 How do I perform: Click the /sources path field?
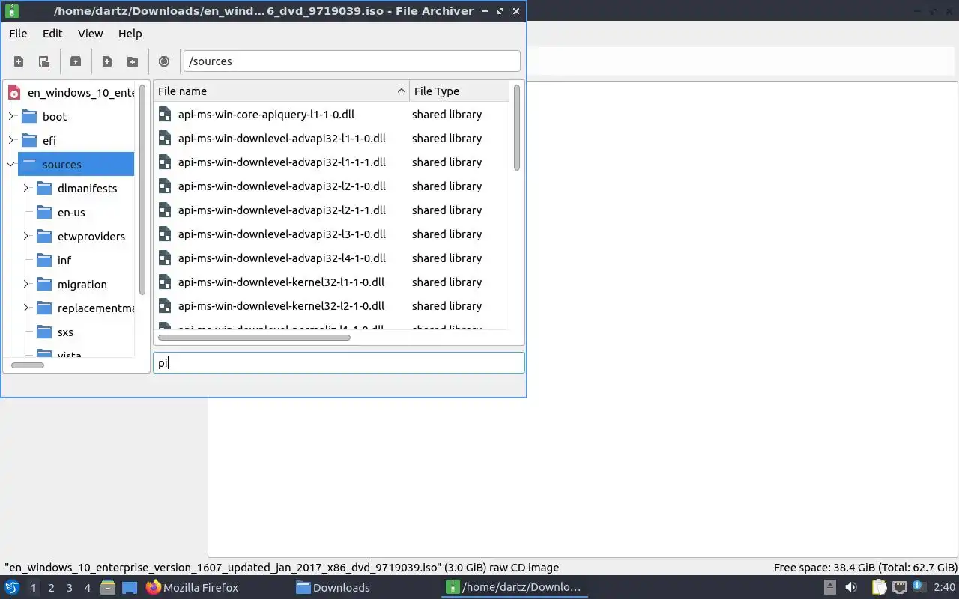pyautogui.click(x=351, y=61)
